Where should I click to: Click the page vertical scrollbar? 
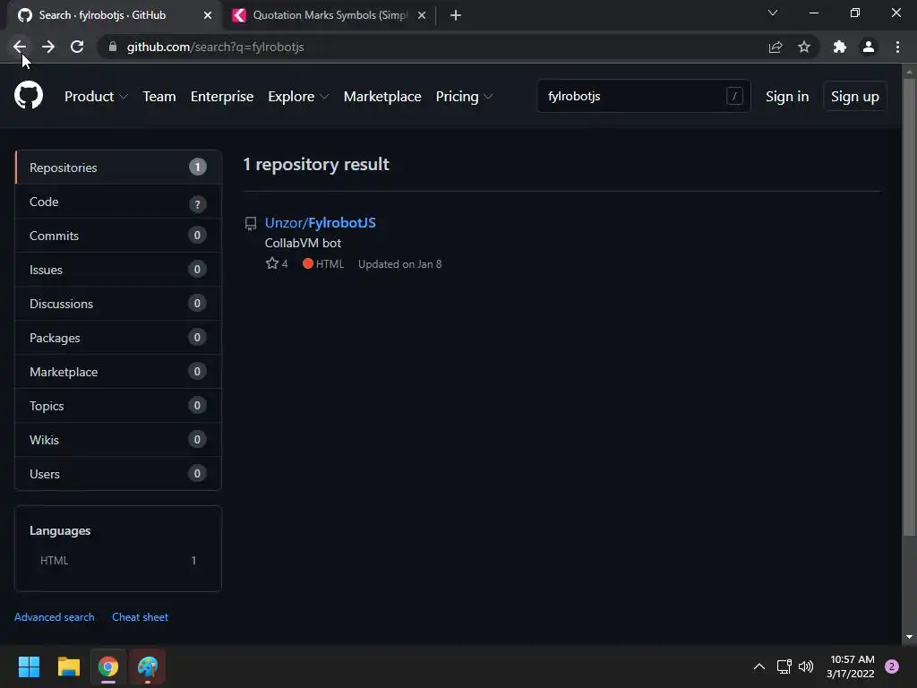pyautogui.click(x=909, y=307)
